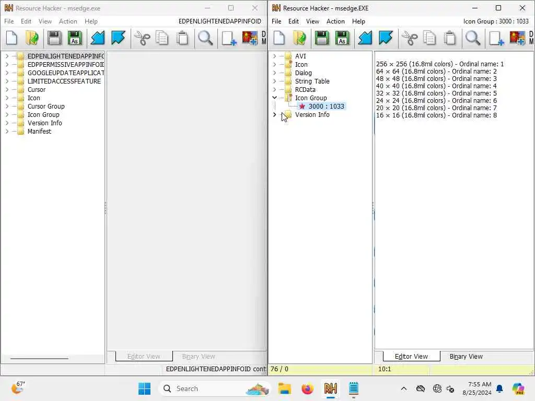Switch to Binary View tab in right window
The height and width of the screenshot is (401, 535).
[x=466, y=356]
